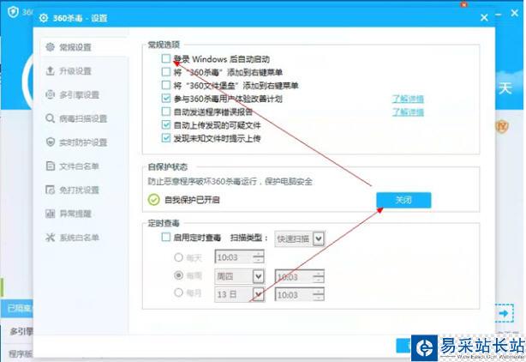Click the dashed arrow icon in the main 360 window
Screen dimensions: 526x362
(x=505, y=313)
